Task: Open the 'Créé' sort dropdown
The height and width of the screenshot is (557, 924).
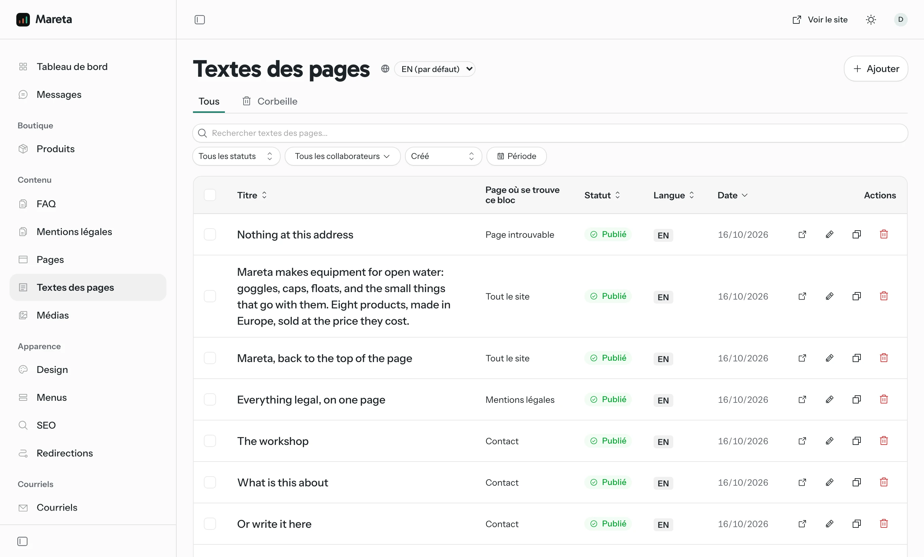Action: tap(443, 156)
